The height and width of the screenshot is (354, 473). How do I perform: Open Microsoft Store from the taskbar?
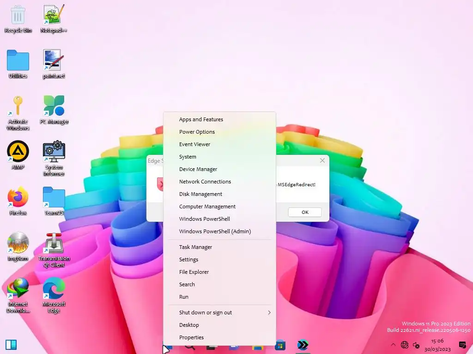[x=280, y=345]
